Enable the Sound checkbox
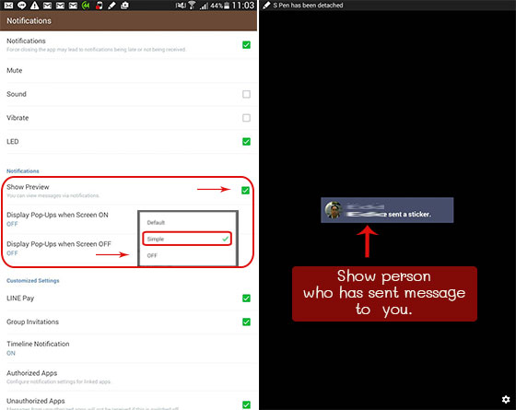 246,94
